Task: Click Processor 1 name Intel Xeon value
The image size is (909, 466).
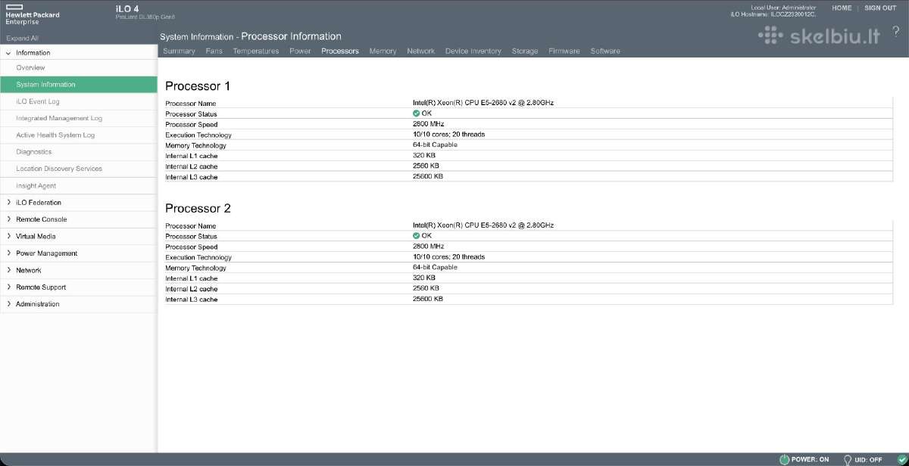Action: [483, 102]
